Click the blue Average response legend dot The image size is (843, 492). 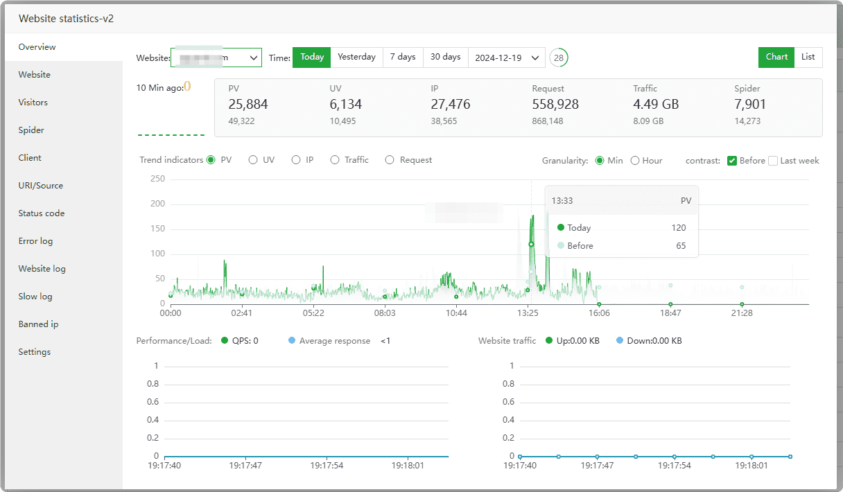[292, 341]
